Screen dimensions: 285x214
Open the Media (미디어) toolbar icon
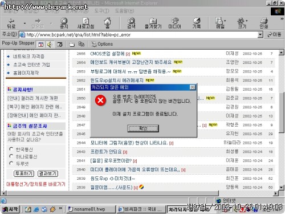tap(175, 23)
